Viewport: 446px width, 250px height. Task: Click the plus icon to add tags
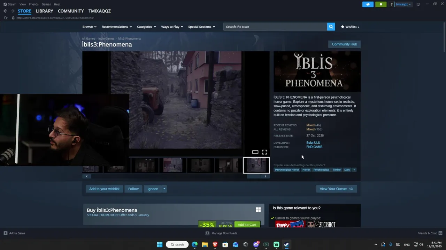point(354,170)
